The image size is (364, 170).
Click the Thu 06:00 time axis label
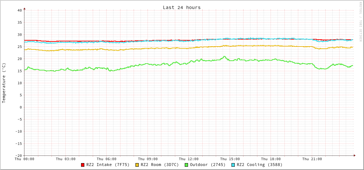coord(107,159)
